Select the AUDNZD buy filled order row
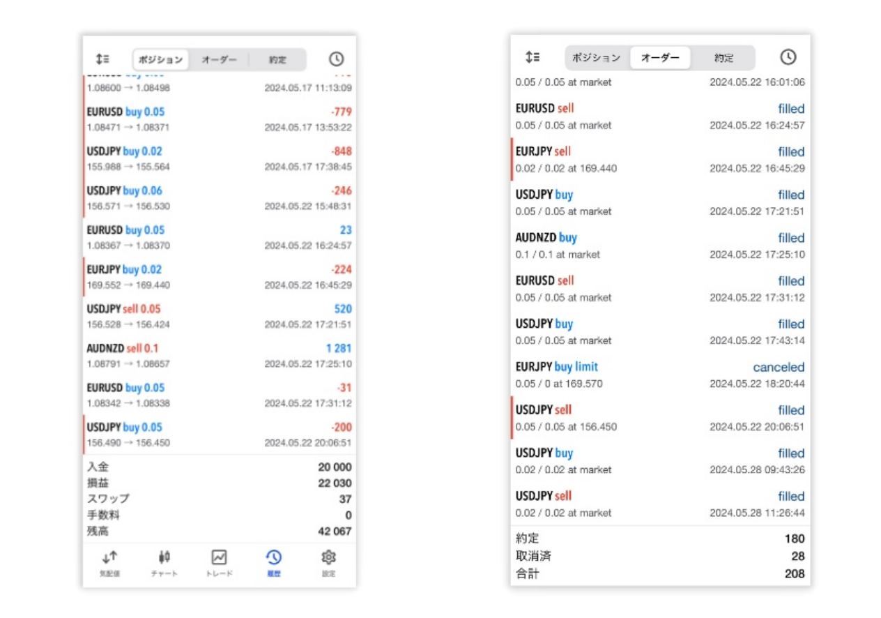 659,246
